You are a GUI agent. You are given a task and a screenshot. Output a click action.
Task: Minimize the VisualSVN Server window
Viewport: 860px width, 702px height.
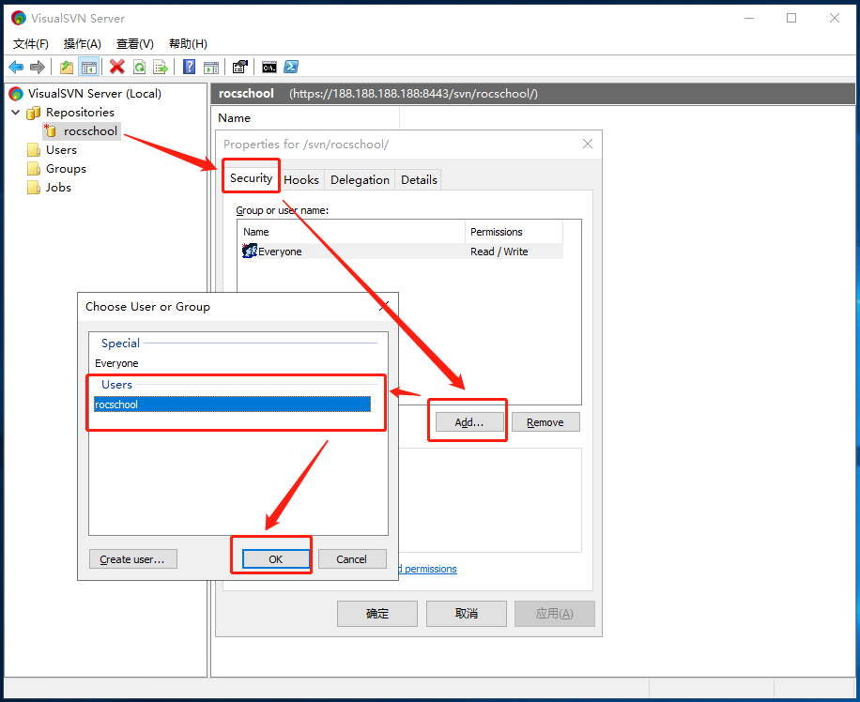(x=749, y=18)
